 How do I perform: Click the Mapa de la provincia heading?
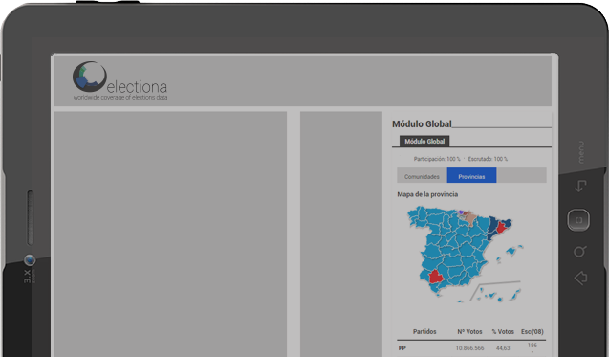pyautogui.click(x=427, y=194)
